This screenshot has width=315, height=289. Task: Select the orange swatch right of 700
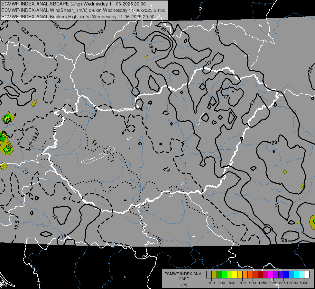[x=245, y=275]
